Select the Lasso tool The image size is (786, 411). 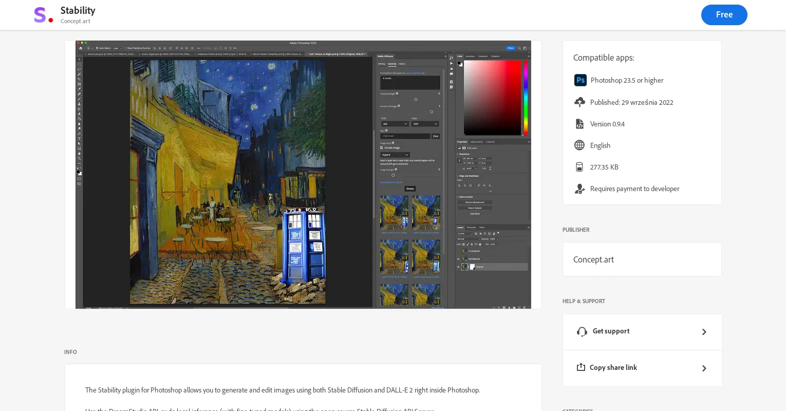point(80,69)
